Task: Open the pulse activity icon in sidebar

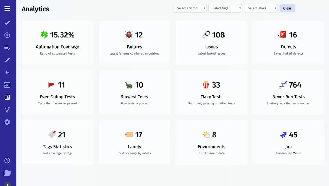Action: pos(7,73)
